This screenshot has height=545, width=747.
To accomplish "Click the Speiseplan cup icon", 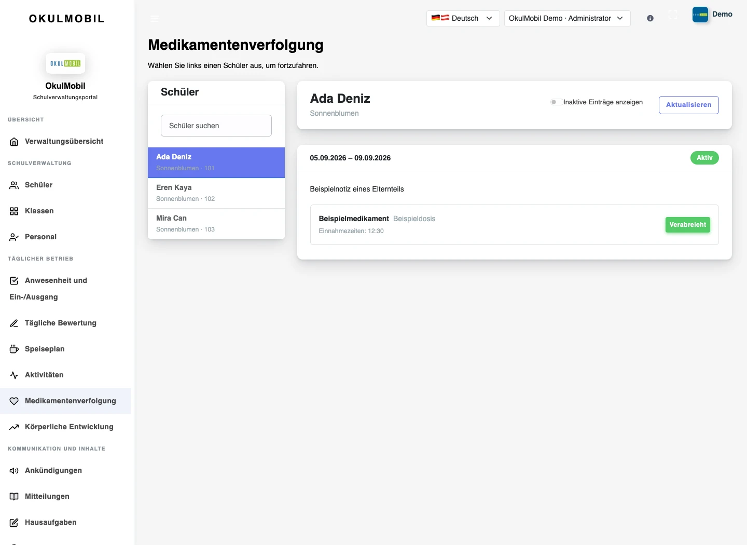I will click(x=14, y=349).
